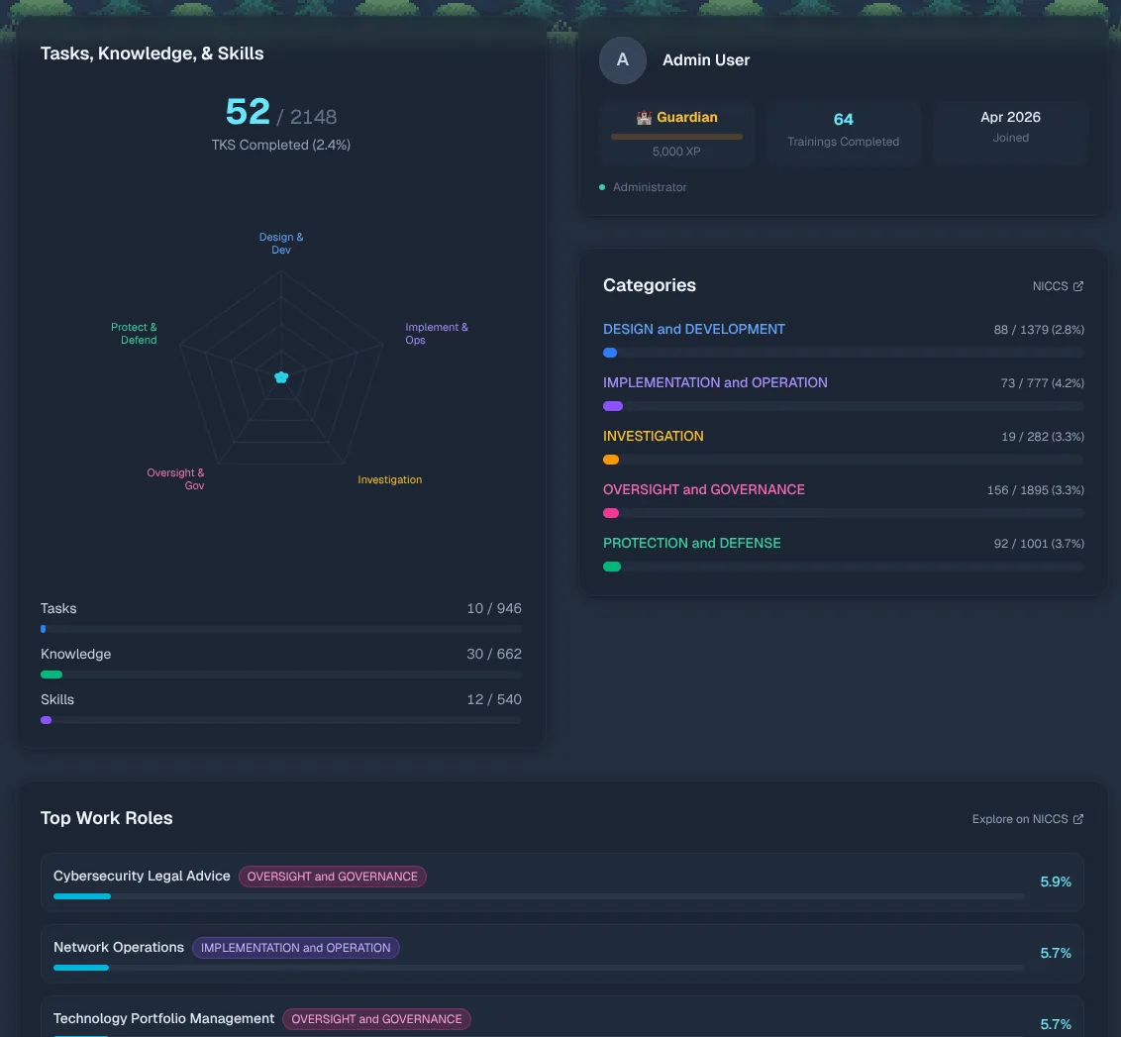Click the green Administrator status dot

click(x=602, y=187)
